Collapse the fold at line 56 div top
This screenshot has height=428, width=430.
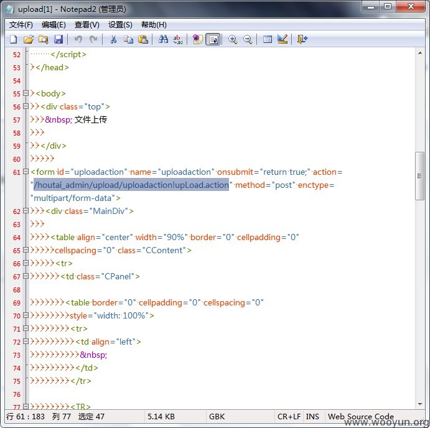[26, 106]
